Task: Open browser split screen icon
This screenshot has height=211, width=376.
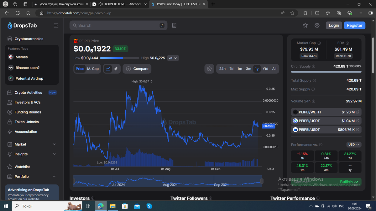Action: 317,13
